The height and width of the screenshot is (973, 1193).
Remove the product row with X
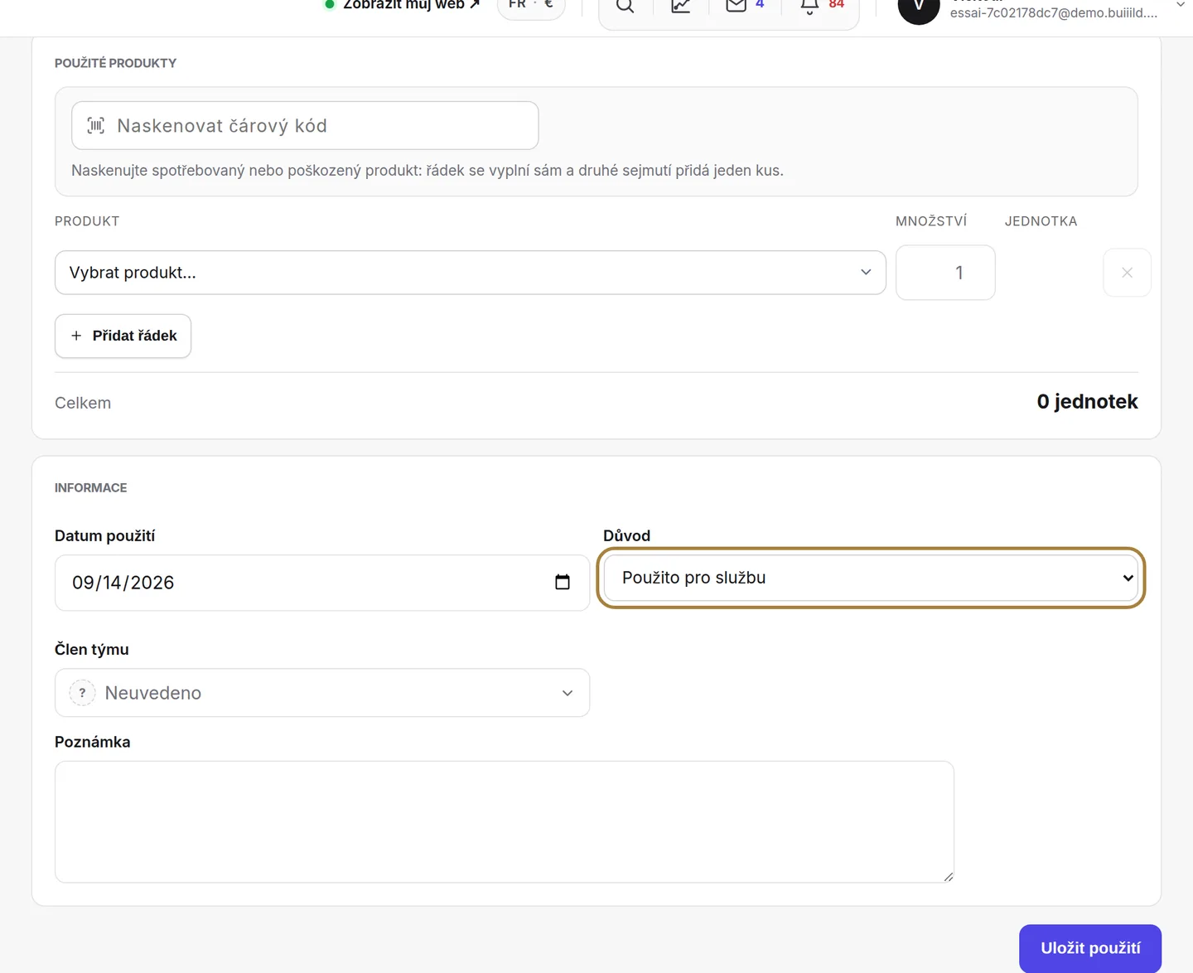point(1127,273)
